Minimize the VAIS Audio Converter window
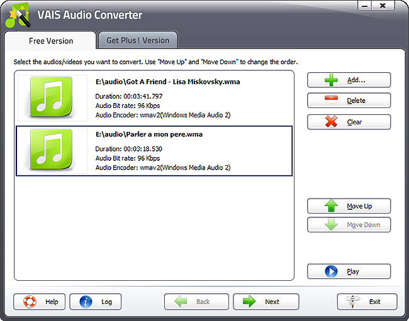The image size is (409, 321). (x=364, y=6)
